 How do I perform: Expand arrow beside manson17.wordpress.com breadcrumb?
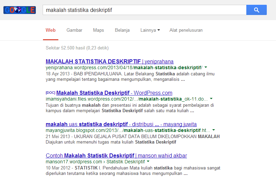tap(148, 161)
